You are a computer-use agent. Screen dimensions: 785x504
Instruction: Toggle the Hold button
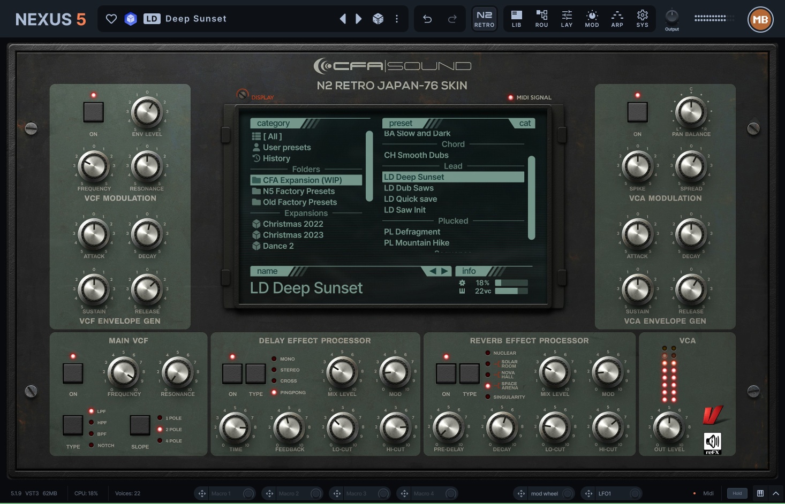click(x=737, y=493)
